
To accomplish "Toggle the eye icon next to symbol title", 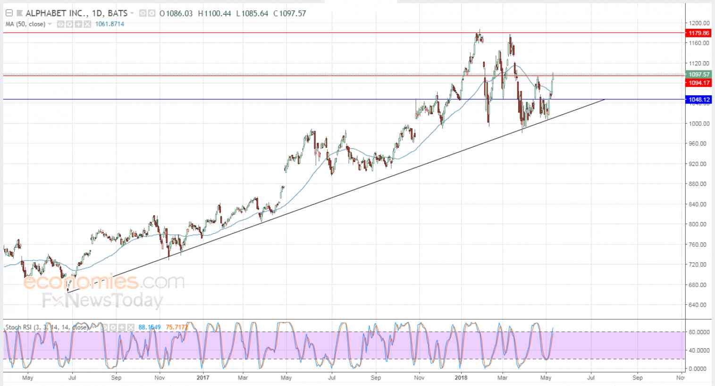I will (143, 13).
